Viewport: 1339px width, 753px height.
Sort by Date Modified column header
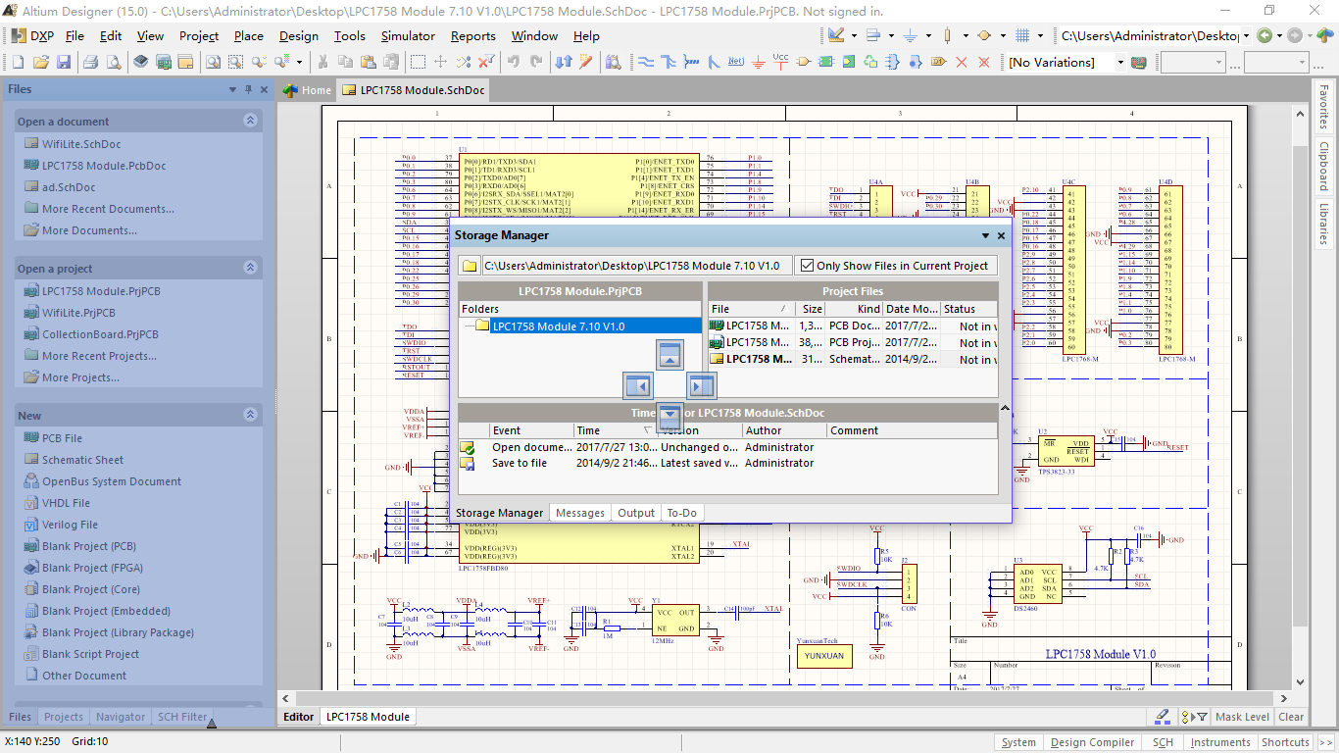point(912,309)
